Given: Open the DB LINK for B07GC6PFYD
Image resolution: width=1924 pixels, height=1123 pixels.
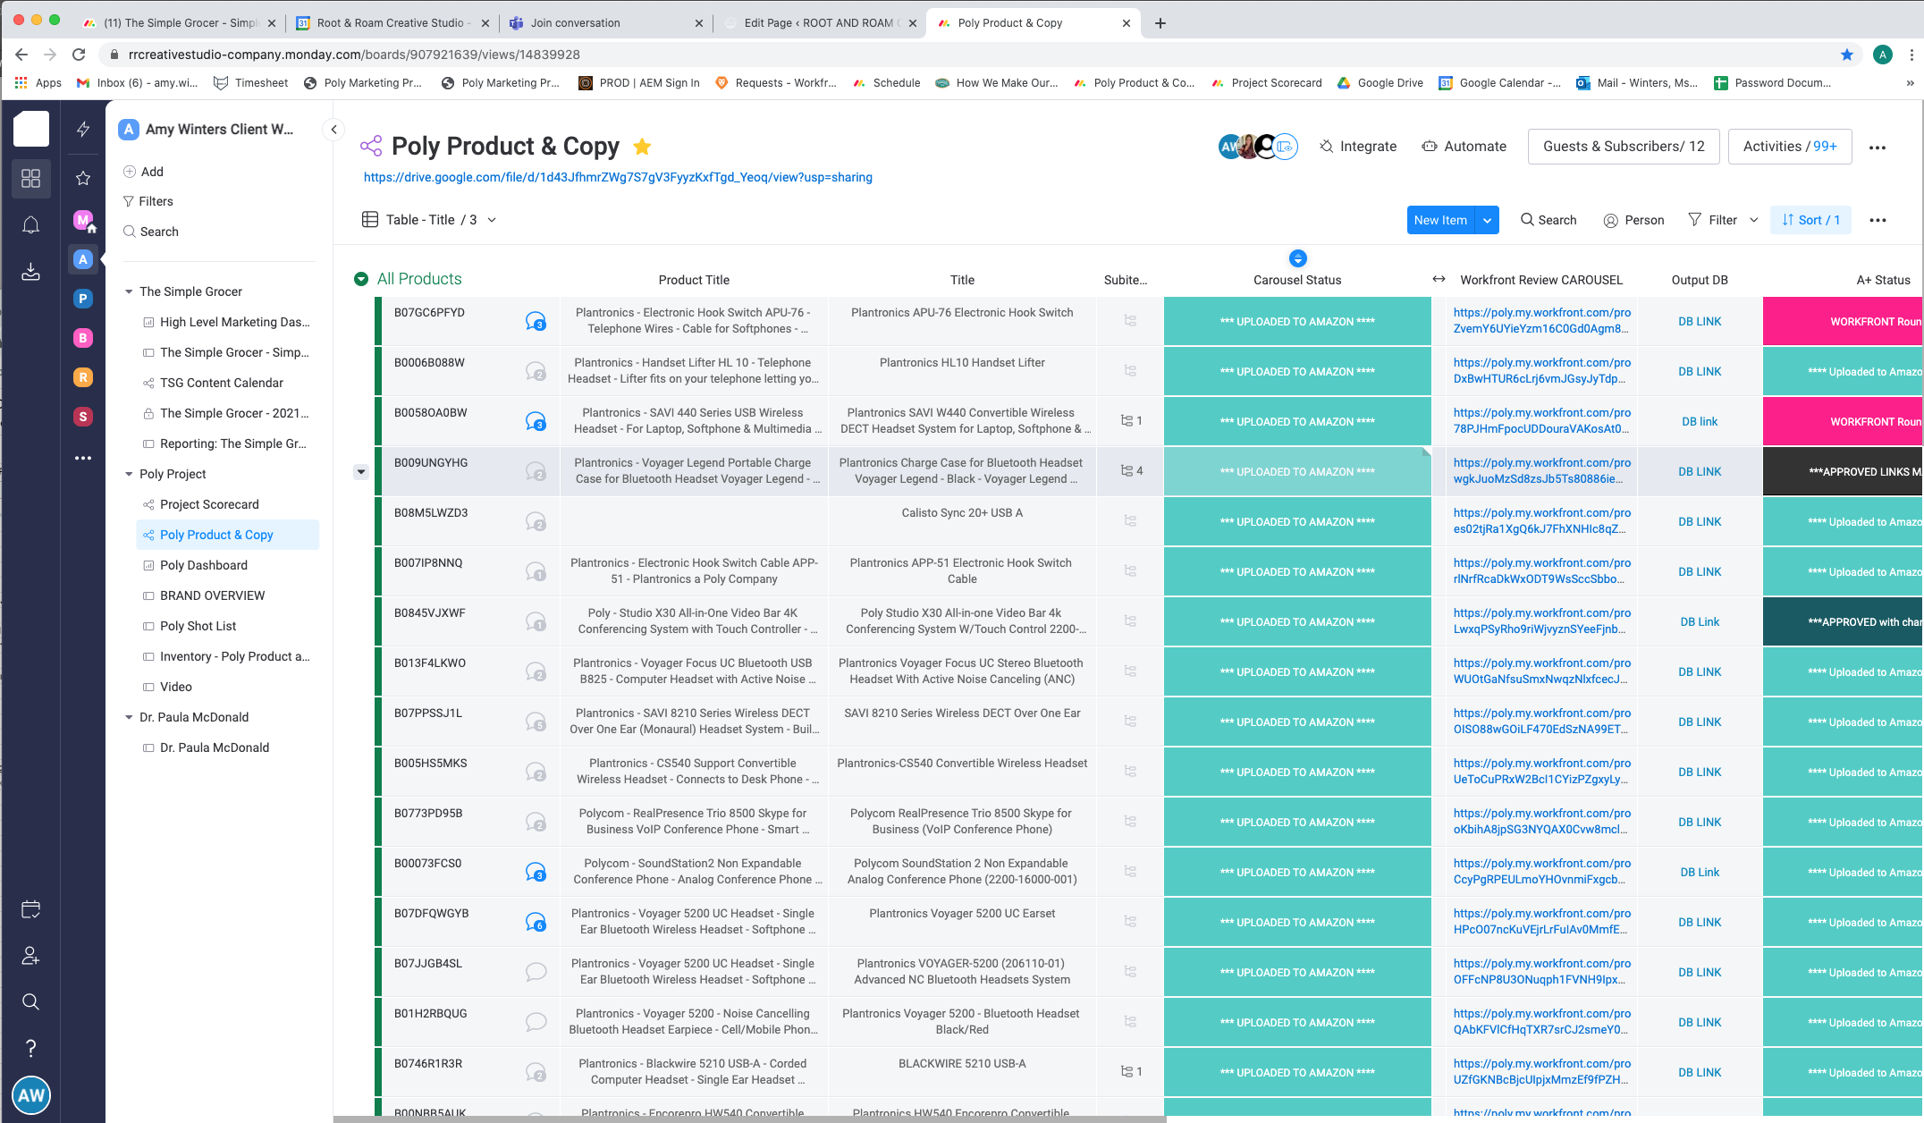Looking at the screenshot, I should coord(1700,321).
